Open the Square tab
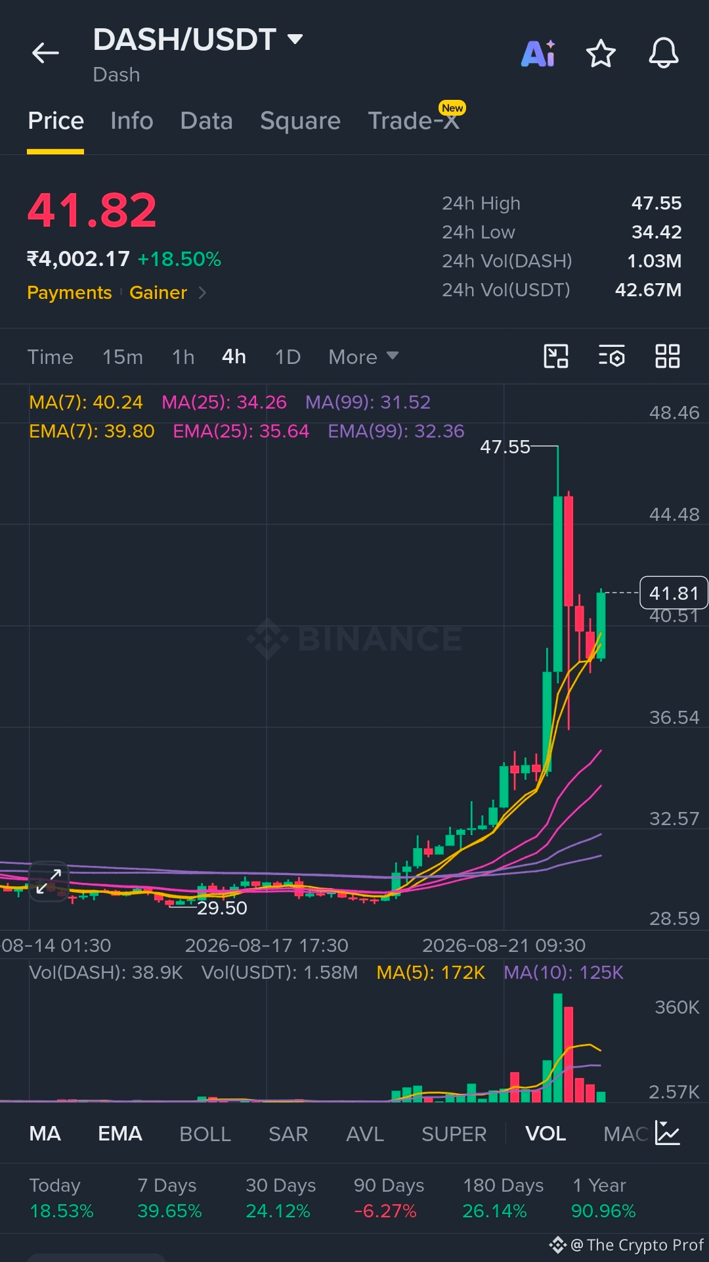The image size is (709, 1262). point(300,121)
